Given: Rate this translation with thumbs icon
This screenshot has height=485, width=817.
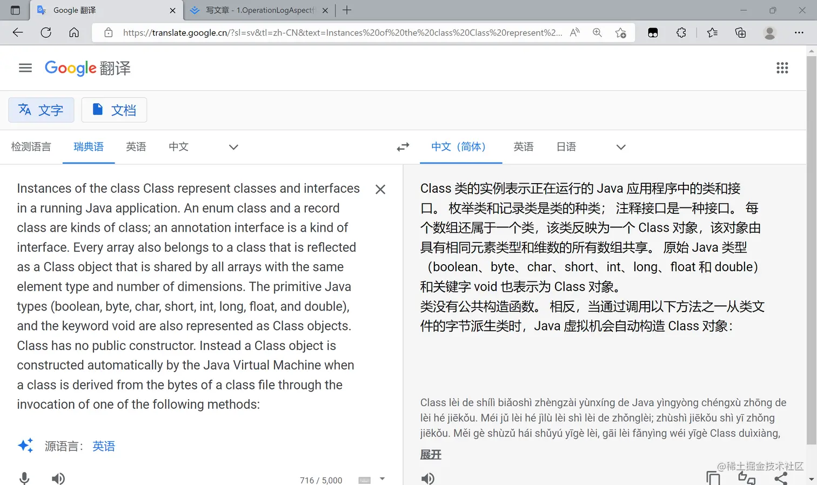Looking at the screenshot, I should point(747,478).
